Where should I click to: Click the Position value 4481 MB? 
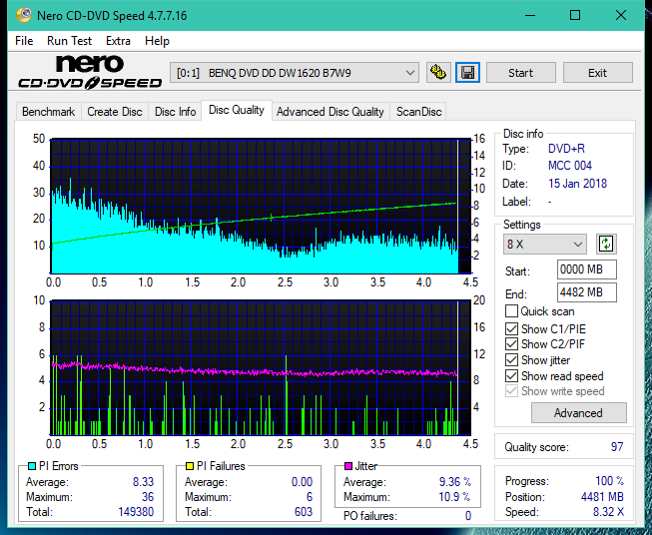(602, 497)
